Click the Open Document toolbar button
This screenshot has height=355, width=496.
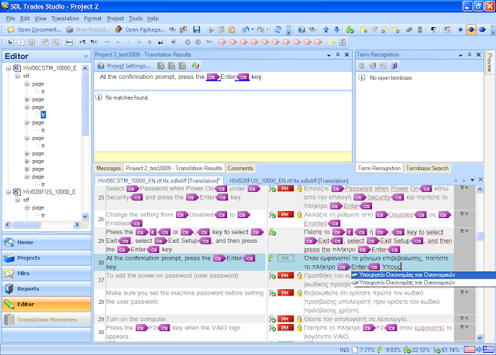pos(34,29)
